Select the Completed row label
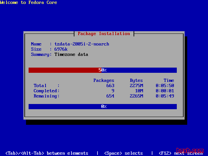Screen dimensions: 208x156 (x=45, y=91)
